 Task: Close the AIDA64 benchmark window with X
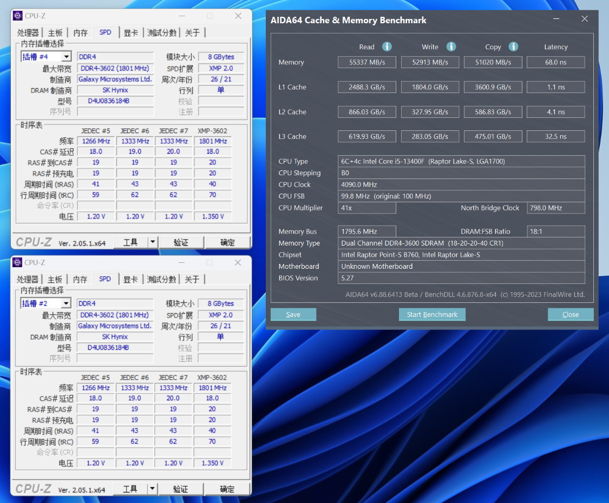point(585,18)
